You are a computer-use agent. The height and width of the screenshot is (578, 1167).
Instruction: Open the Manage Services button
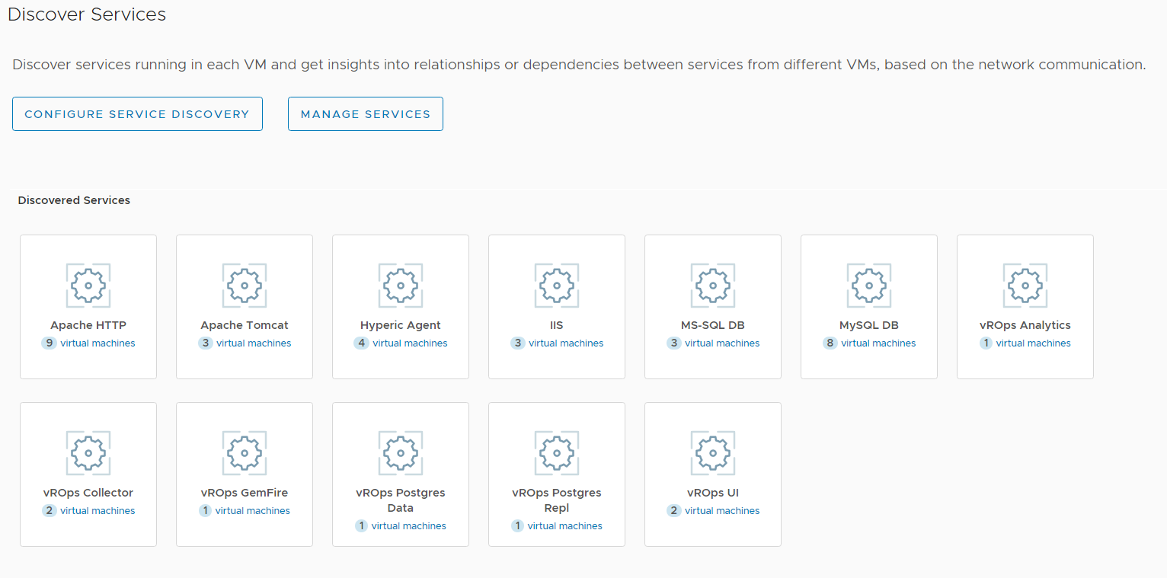point(366,114)
